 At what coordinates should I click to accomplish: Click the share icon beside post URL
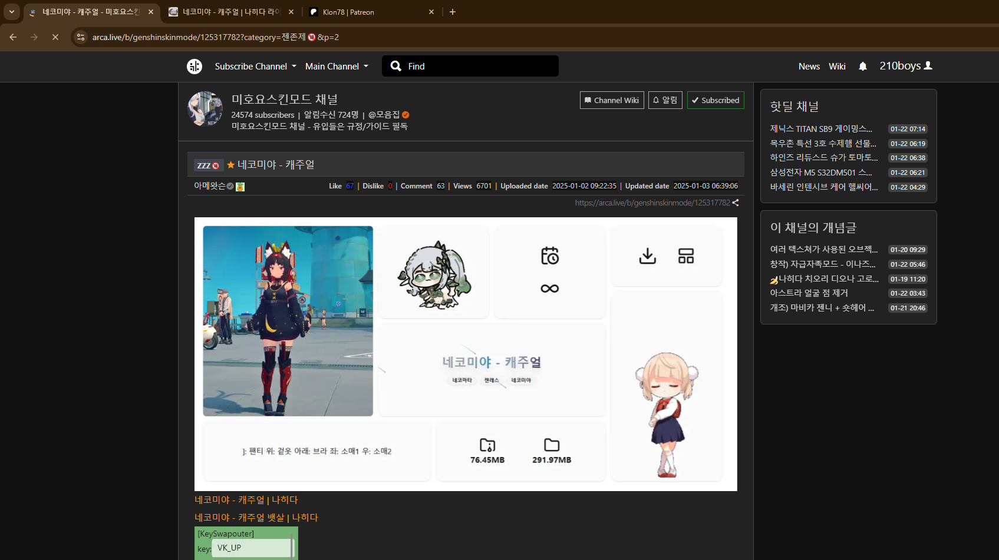point(736,203)
